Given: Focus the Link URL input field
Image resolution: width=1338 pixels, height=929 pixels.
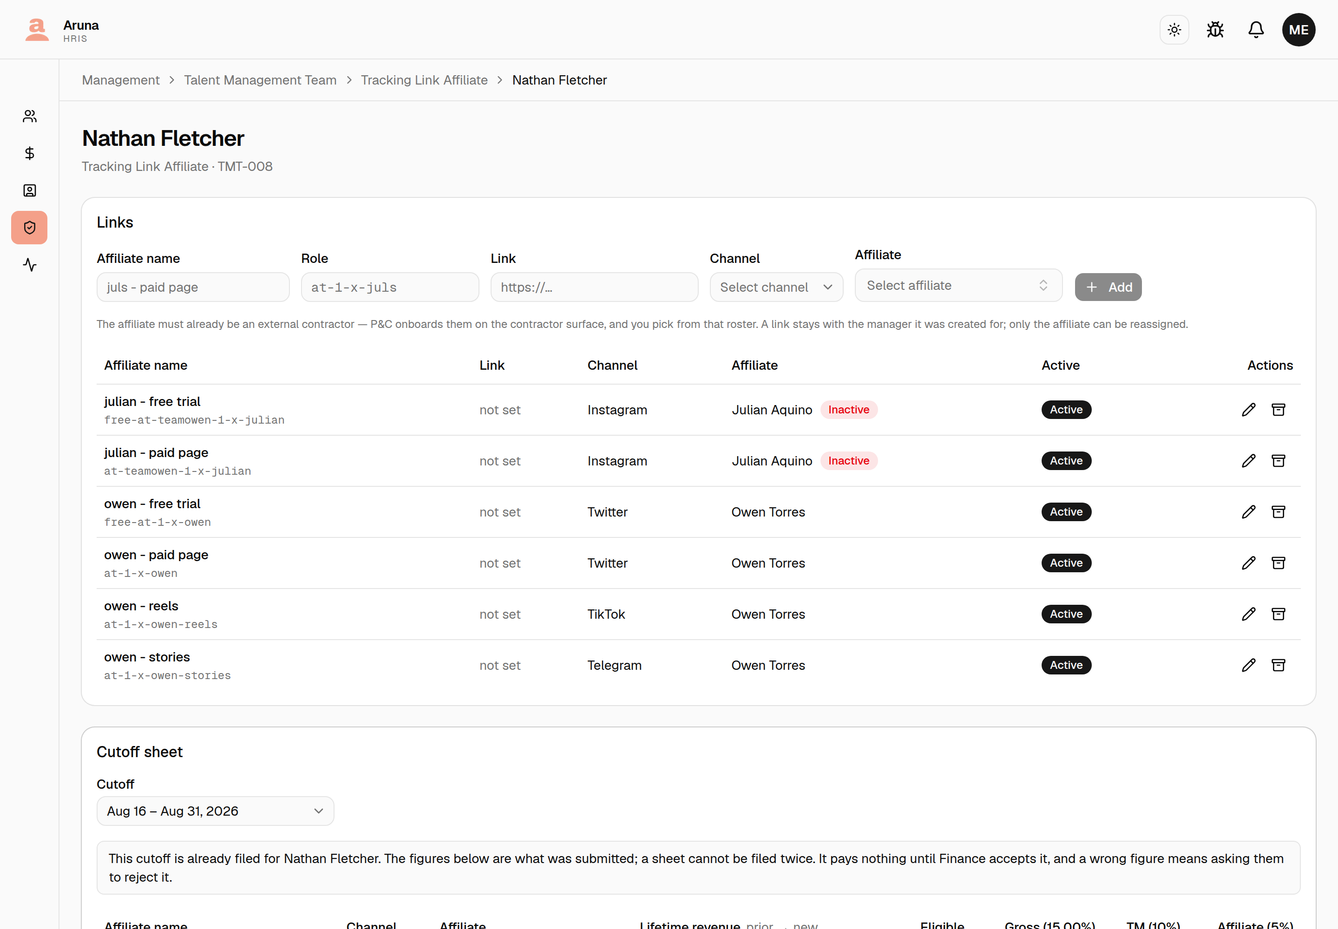Looking at the screenshot, I should click(x=594, y=287).
